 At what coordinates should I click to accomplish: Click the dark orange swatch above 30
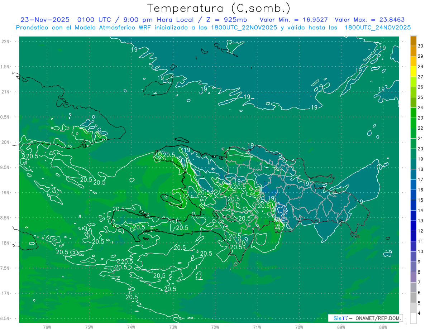pyautogui.click(x=414, y=41)
